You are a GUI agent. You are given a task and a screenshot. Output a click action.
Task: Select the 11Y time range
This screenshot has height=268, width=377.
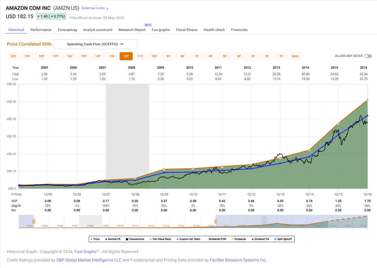click(x=140, y=56)
